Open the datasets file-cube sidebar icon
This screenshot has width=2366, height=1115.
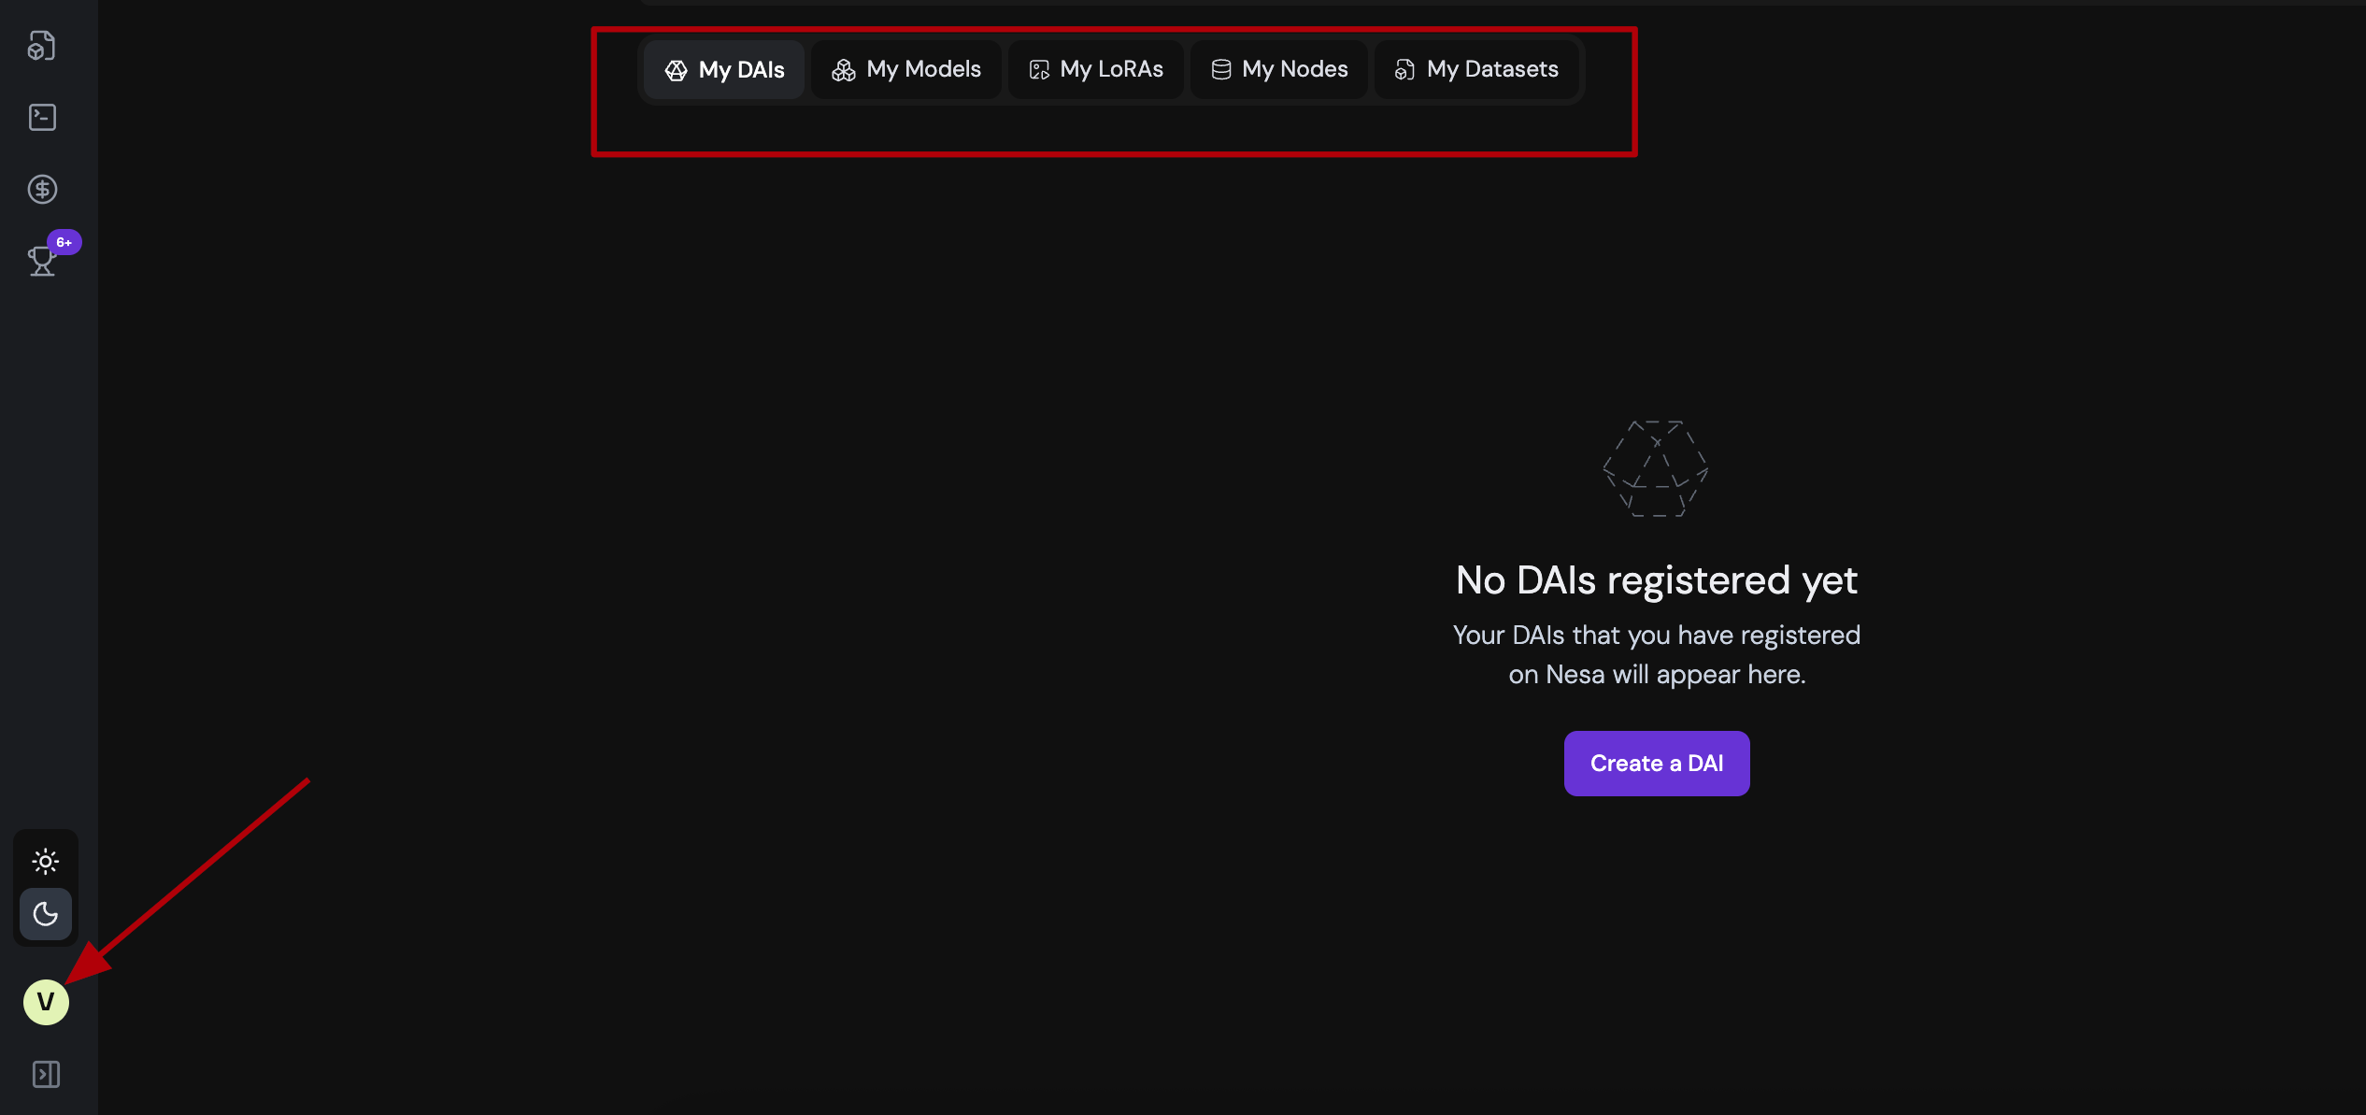pos(42,46)
